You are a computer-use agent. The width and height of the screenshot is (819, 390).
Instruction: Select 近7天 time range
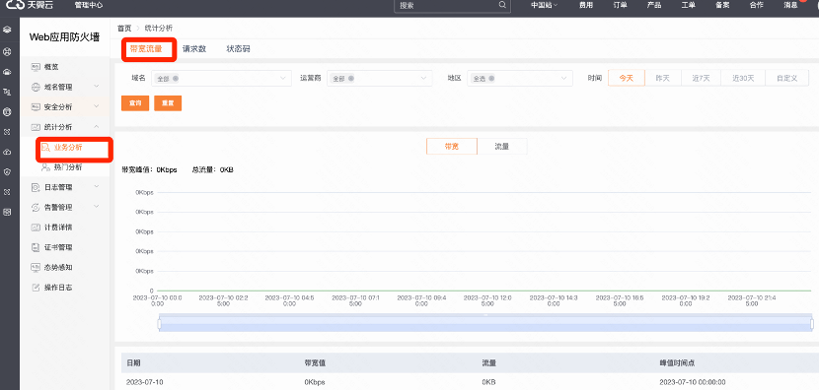point(701,78)
